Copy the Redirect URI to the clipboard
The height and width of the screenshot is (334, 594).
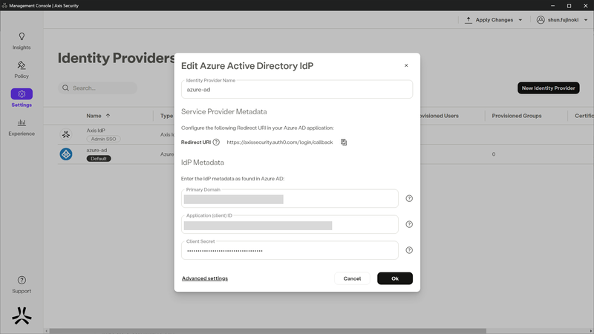tap(344, 142)
